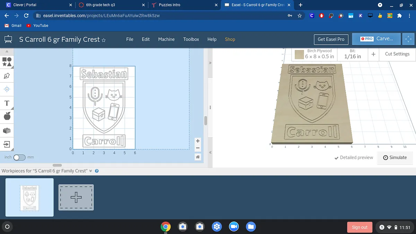Open the Apps brick icon
Image resolution: width=416 pixels, height=234 pixels.
click(7, 130)
